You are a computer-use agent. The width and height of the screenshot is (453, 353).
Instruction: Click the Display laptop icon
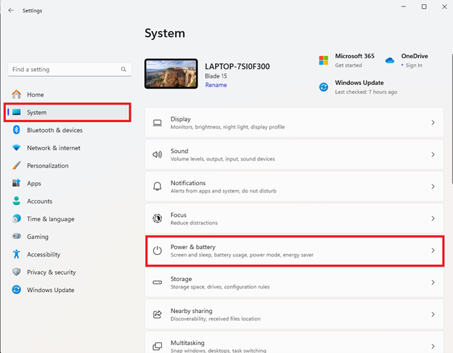click(157, 123)
